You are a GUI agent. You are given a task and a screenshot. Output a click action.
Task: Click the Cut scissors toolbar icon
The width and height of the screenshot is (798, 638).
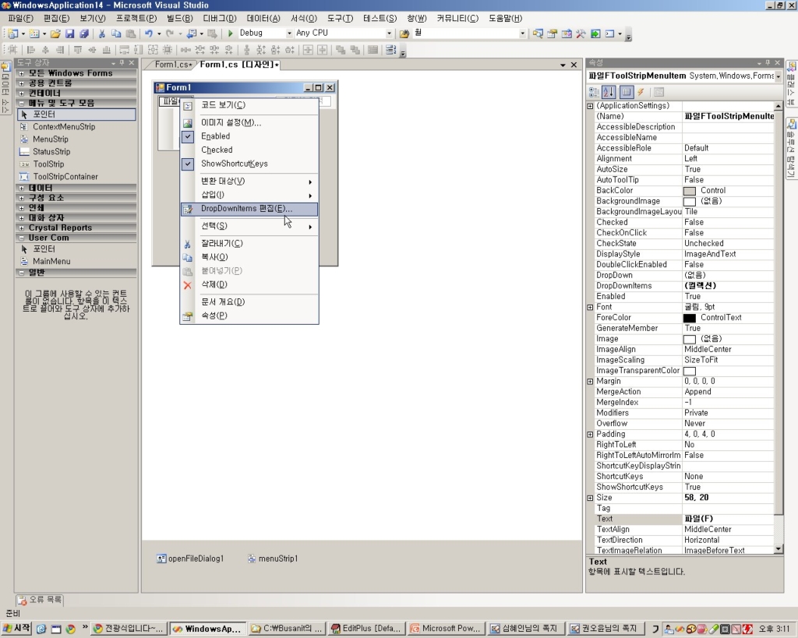click(102, 33)
